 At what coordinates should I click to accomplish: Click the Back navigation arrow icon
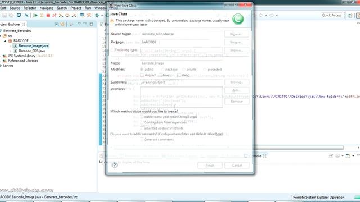click(261, 15)
